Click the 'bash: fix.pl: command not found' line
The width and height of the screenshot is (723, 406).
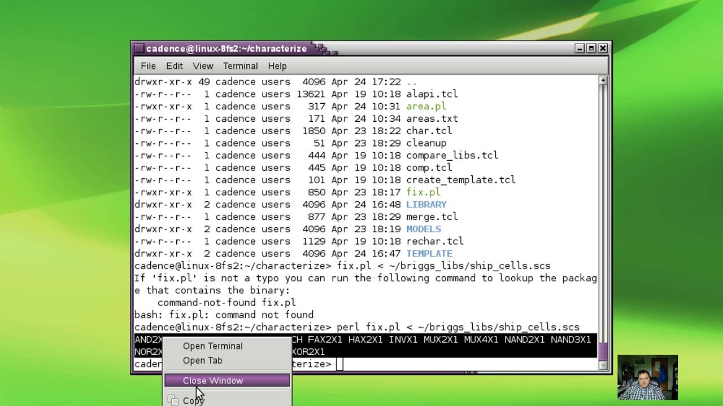point(224,315)
